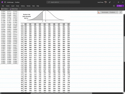Image resolution: width=125 pixels, height=94 pixels.
Task: Open the History tab
Action: (x=23, y=6)
